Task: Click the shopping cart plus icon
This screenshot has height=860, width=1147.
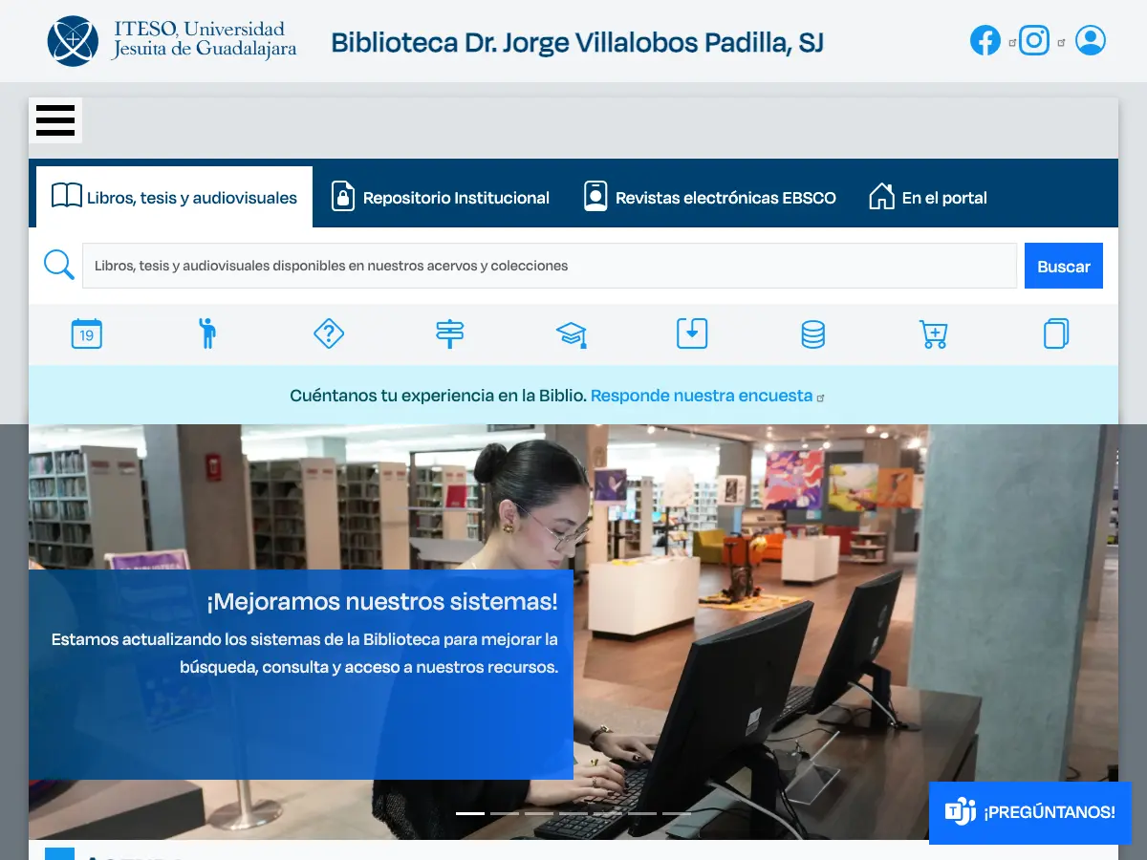Action: [934, 334]
